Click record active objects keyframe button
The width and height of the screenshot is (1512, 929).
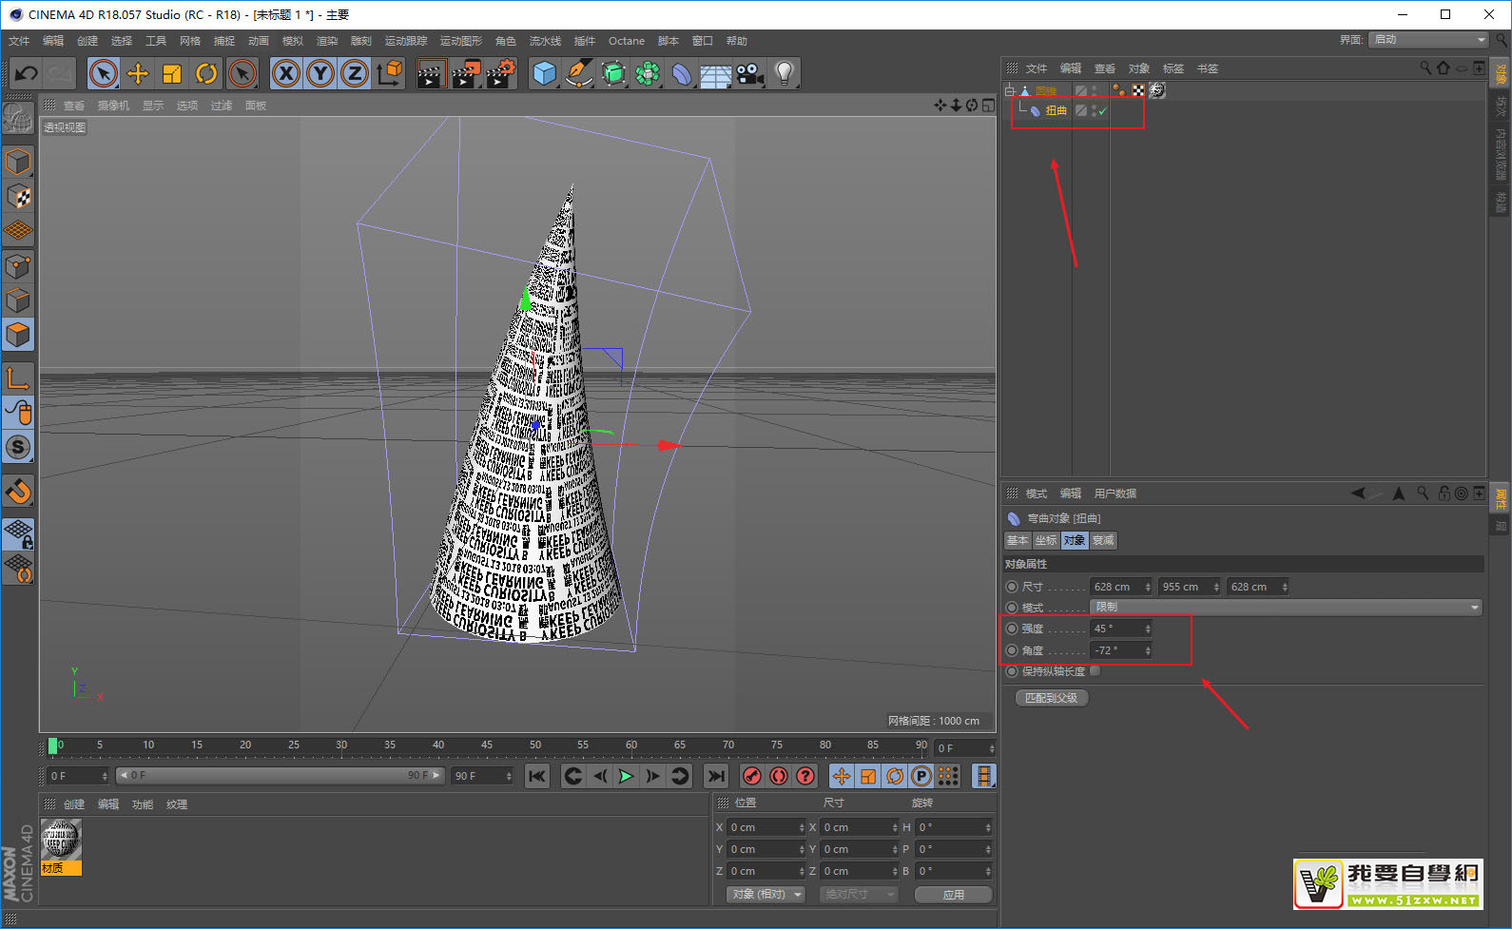[752, 776]
